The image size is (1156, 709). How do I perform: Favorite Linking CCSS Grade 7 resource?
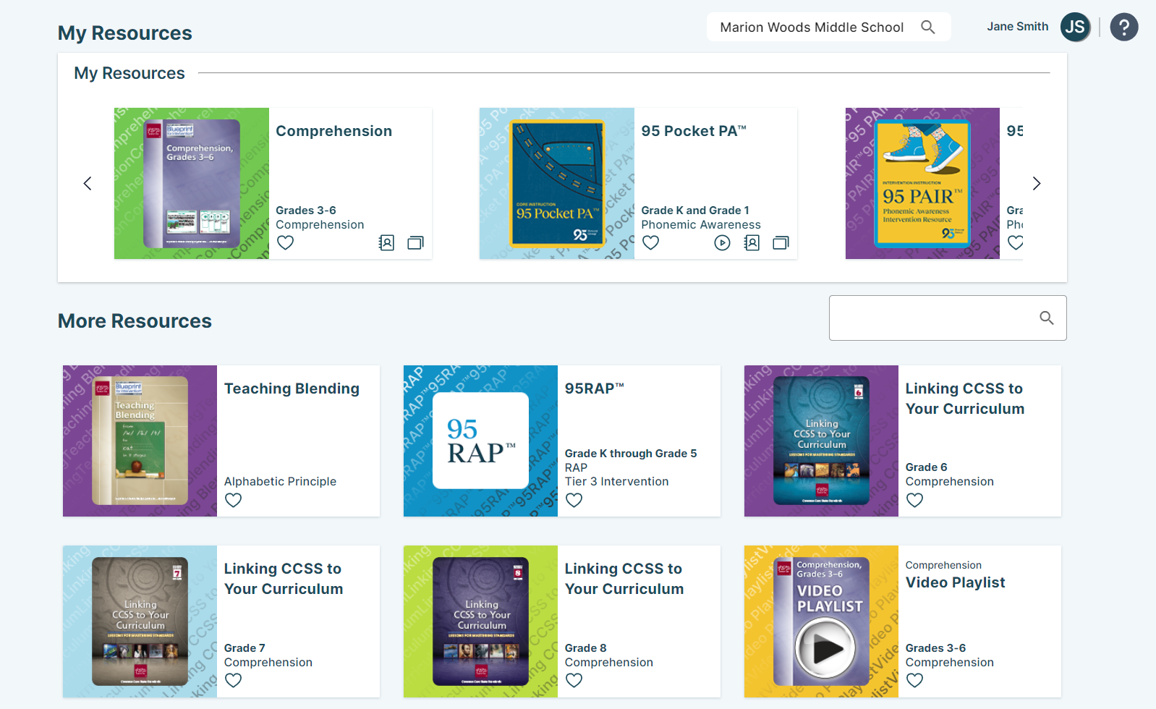pos(233,681)
